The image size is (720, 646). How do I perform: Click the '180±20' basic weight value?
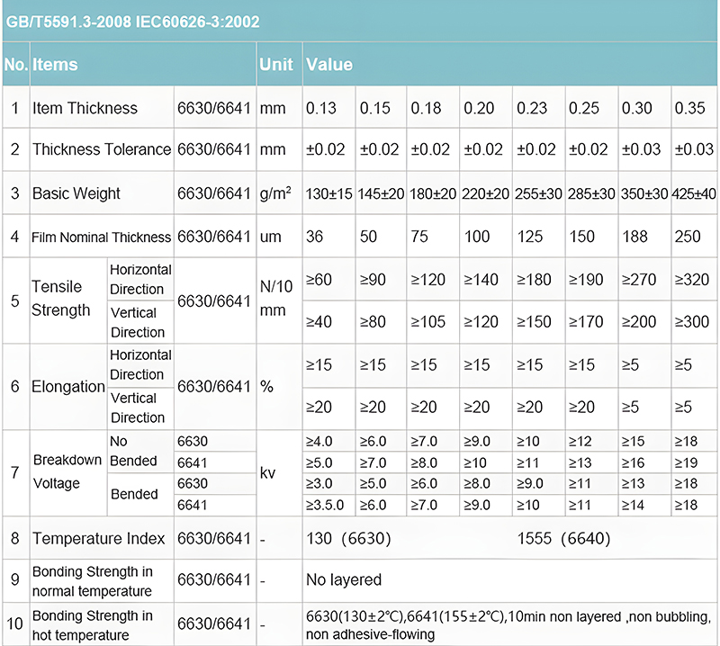(x=433, y=193)
